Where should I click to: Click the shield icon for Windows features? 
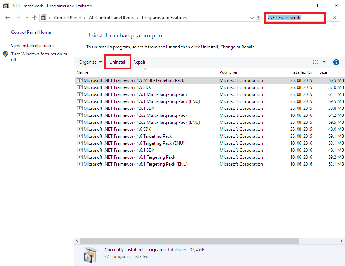(x=6, y=54)
